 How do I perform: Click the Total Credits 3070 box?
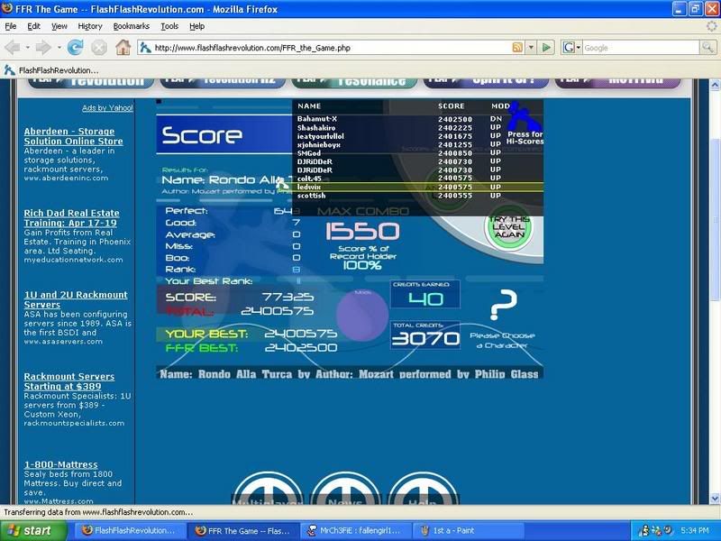[424, 335]
